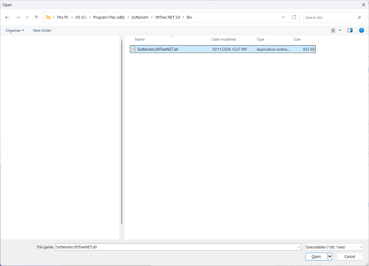Open File name history dropdown
369x266 pixels.
[x=299, y=247]
